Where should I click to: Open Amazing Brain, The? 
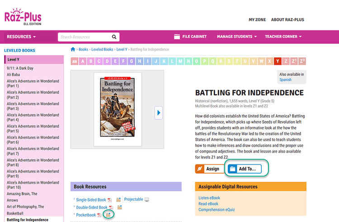(22, 194)
